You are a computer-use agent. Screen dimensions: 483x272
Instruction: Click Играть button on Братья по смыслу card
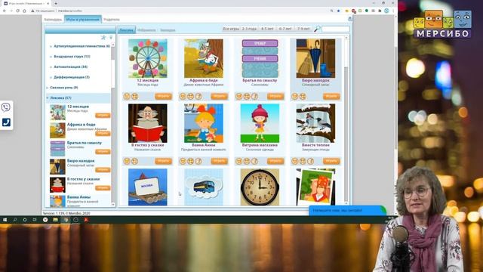pyautogui.click(x=275, y=96)
